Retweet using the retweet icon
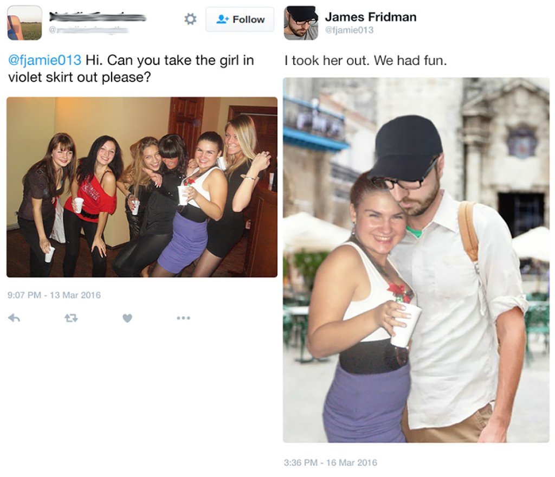This screenshot has width=555, height=477. coord(71,318)
